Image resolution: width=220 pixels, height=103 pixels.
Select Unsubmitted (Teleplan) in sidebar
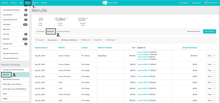[x=15, y=10]
